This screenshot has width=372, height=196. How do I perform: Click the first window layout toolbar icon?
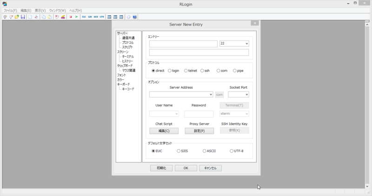109,17
